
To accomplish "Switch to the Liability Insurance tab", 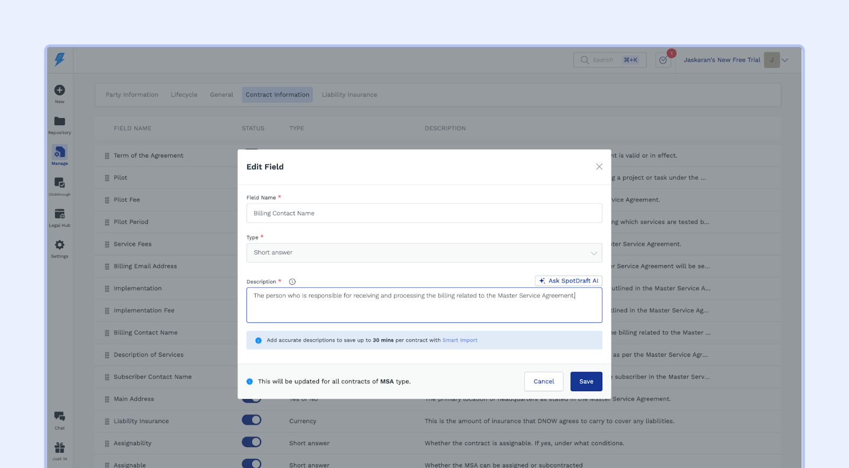I will 349,95.
